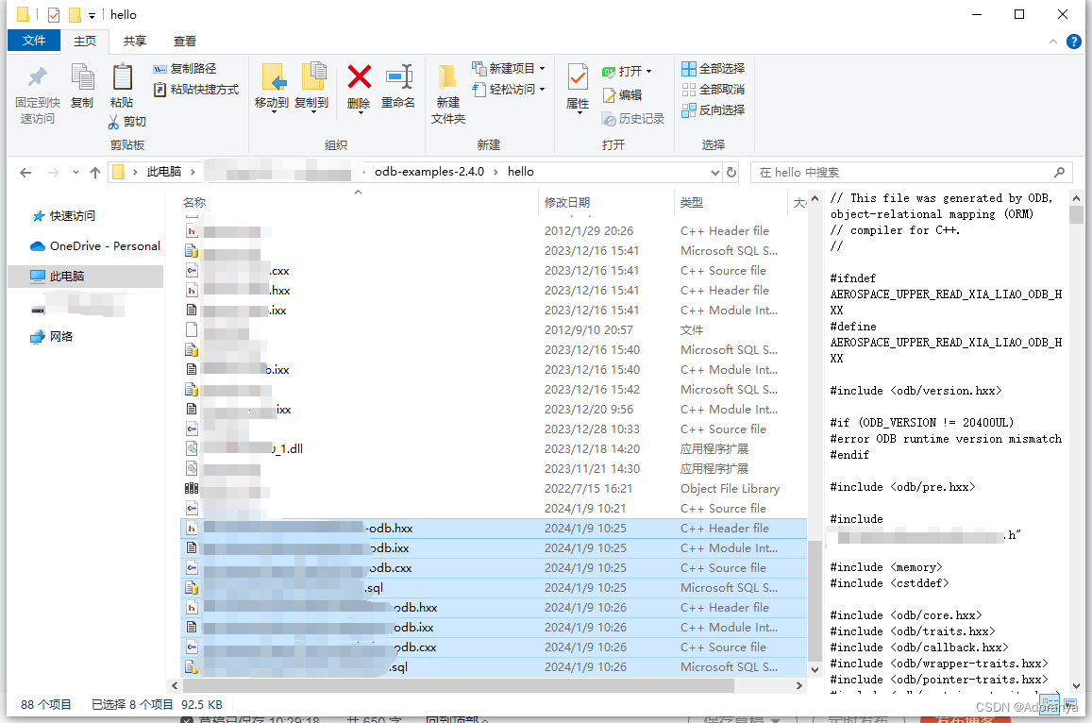1092x723 pixels.
Task: Switch to the 查看 (View) ribbon tab
Action: click(x=184, y=41)
